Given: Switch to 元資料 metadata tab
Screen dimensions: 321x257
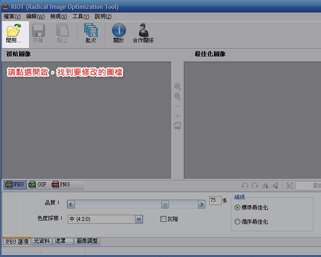Looking at the screenshot, I should pos(42,241).
